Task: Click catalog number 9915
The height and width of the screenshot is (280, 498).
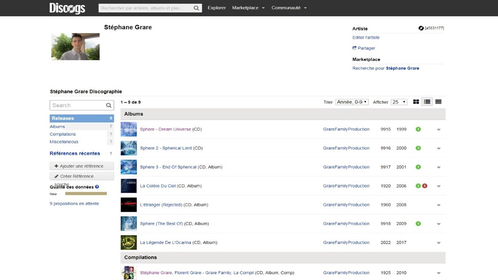Action: 386,129
